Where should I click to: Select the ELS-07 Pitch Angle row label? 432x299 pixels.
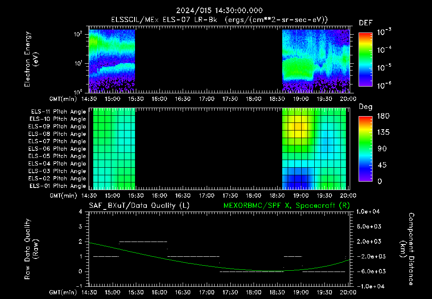pos(57,141)
